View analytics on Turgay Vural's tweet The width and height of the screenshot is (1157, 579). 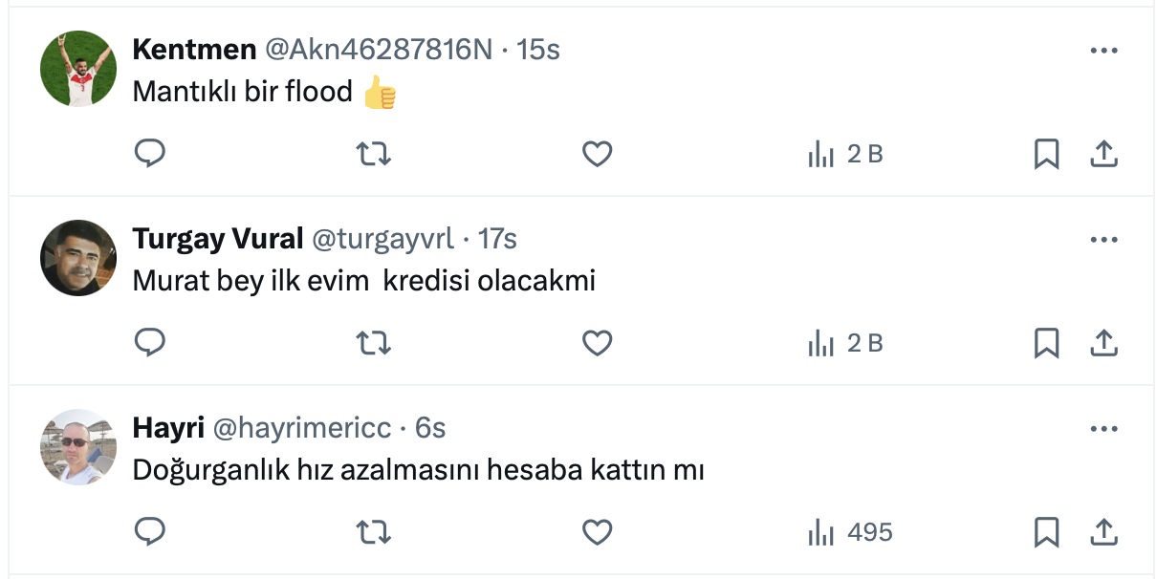point(845,342)
